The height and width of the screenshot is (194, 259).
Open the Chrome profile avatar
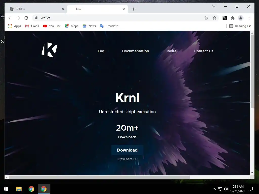(241, 18)
